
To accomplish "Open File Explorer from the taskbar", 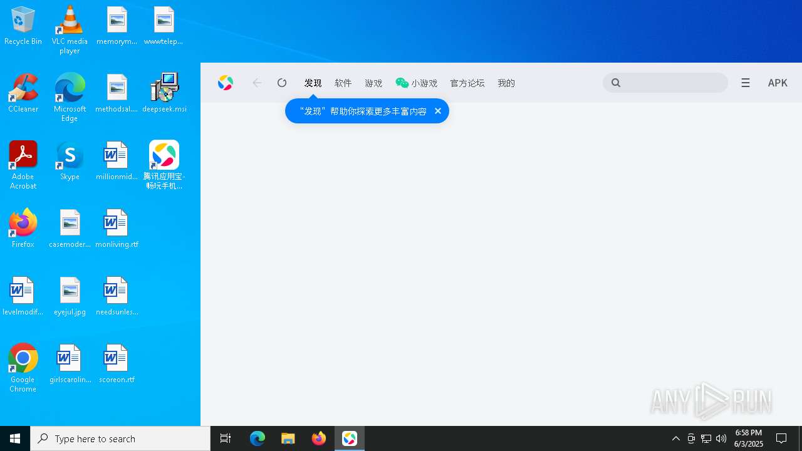I will point(288,438).
